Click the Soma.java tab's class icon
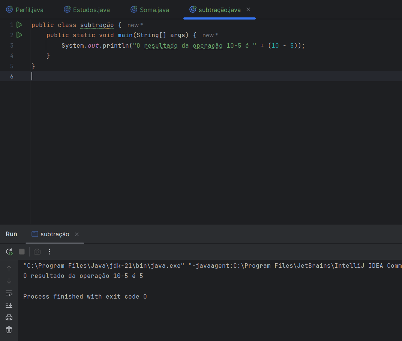This screenshot has width=402, height=341. click(x=134, y=9)
